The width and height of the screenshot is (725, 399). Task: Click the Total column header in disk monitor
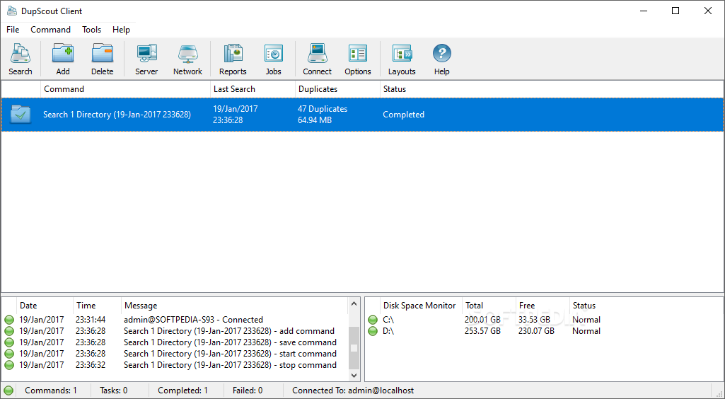[x=489, y=306]
